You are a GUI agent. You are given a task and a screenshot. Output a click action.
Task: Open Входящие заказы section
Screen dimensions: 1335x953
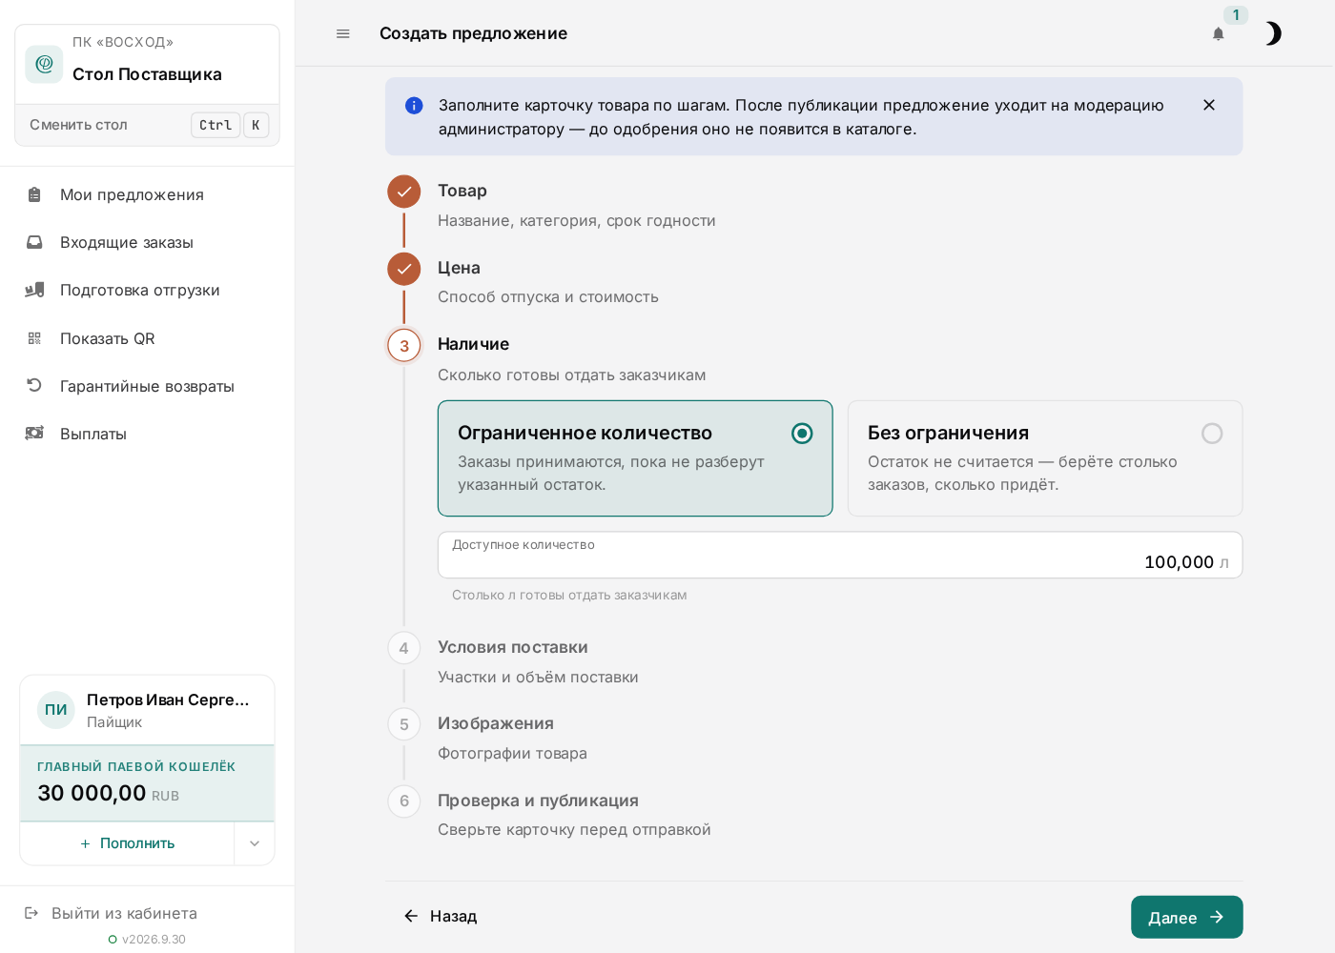(x=147, y=242)
